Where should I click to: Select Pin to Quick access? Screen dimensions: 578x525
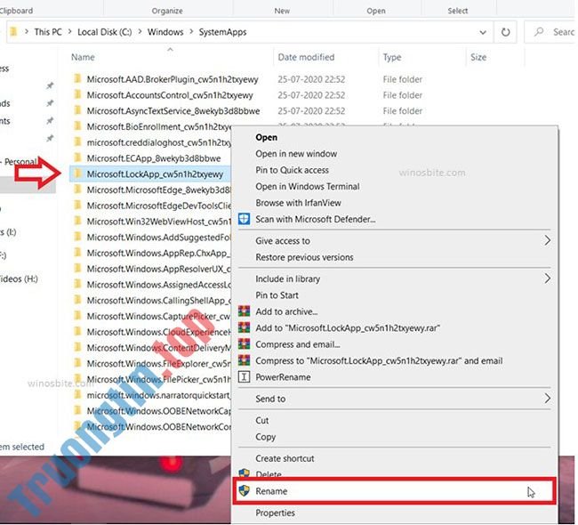(292, 170)
